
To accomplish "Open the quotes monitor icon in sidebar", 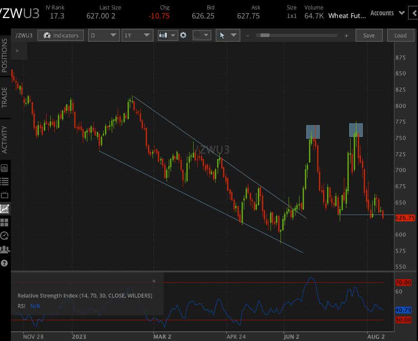I will 5,168.
